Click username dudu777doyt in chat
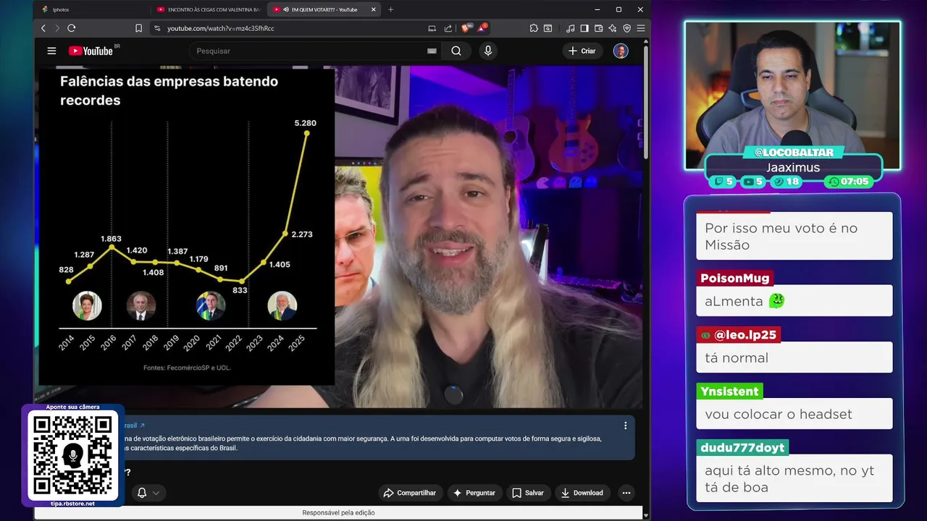 [x=742, y=447]
